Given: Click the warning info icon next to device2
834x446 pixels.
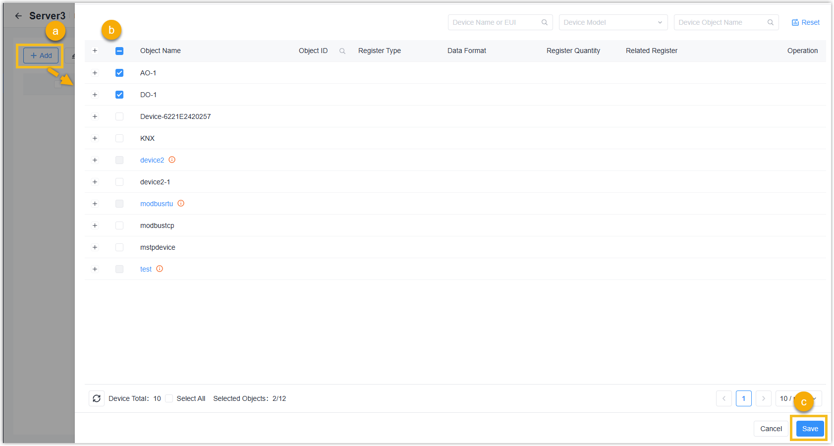Looking at the screenshot, I should [x=172, y=160].
